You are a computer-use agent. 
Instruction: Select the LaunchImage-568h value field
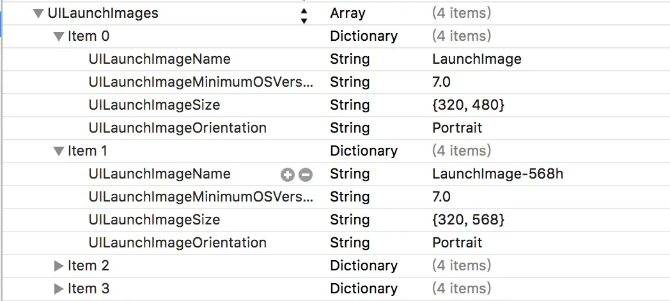click(x=497, y=174)
